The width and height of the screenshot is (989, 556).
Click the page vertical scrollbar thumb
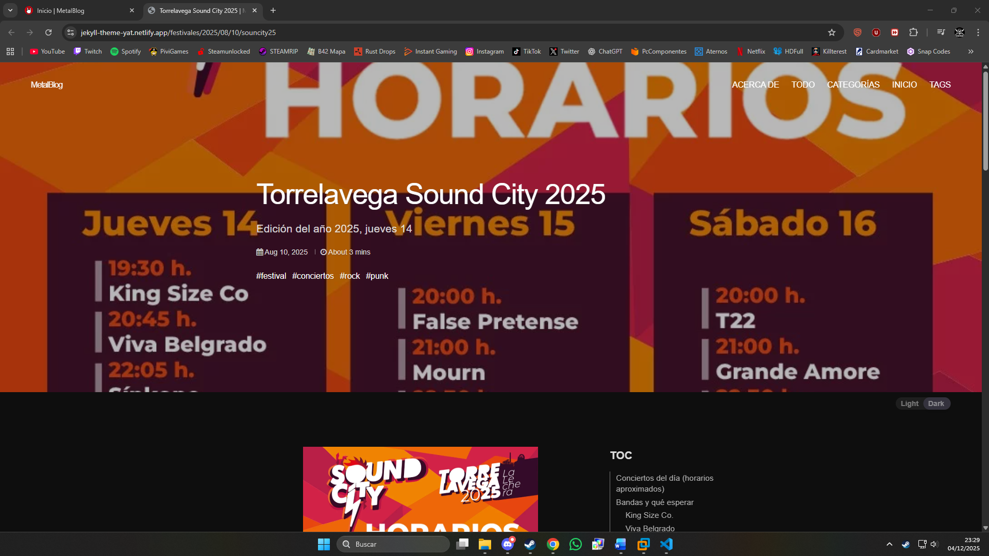[985, 121]
